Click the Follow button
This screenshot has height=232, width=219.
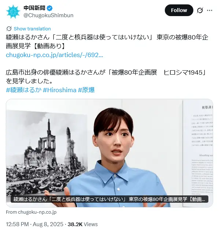179,10
